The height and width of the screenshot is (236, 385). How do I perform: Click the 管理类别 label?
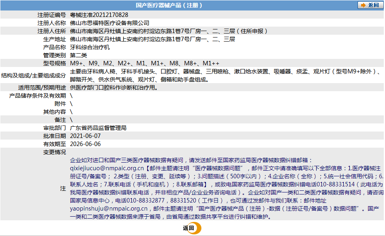click(55, 55)
